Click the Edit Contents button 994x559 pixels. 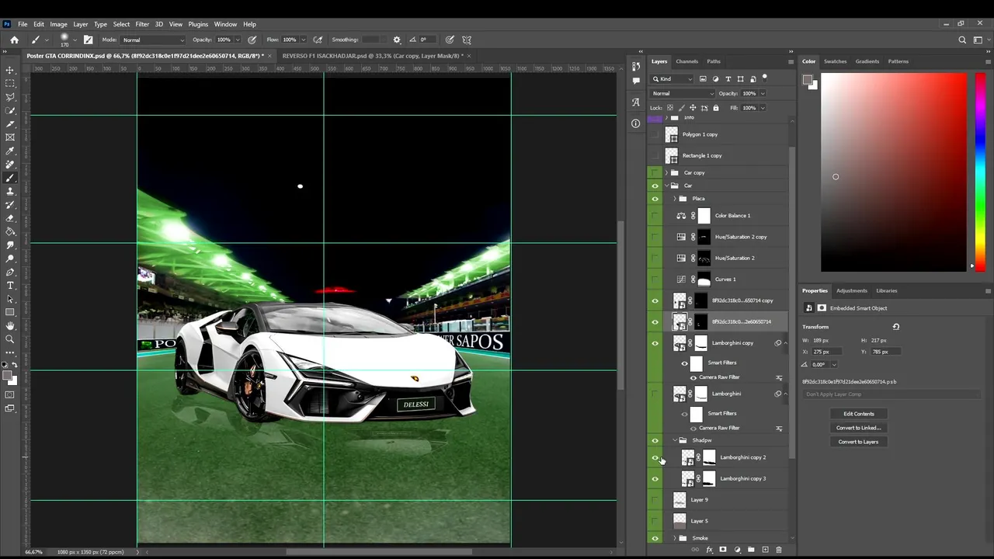(858, 414)
